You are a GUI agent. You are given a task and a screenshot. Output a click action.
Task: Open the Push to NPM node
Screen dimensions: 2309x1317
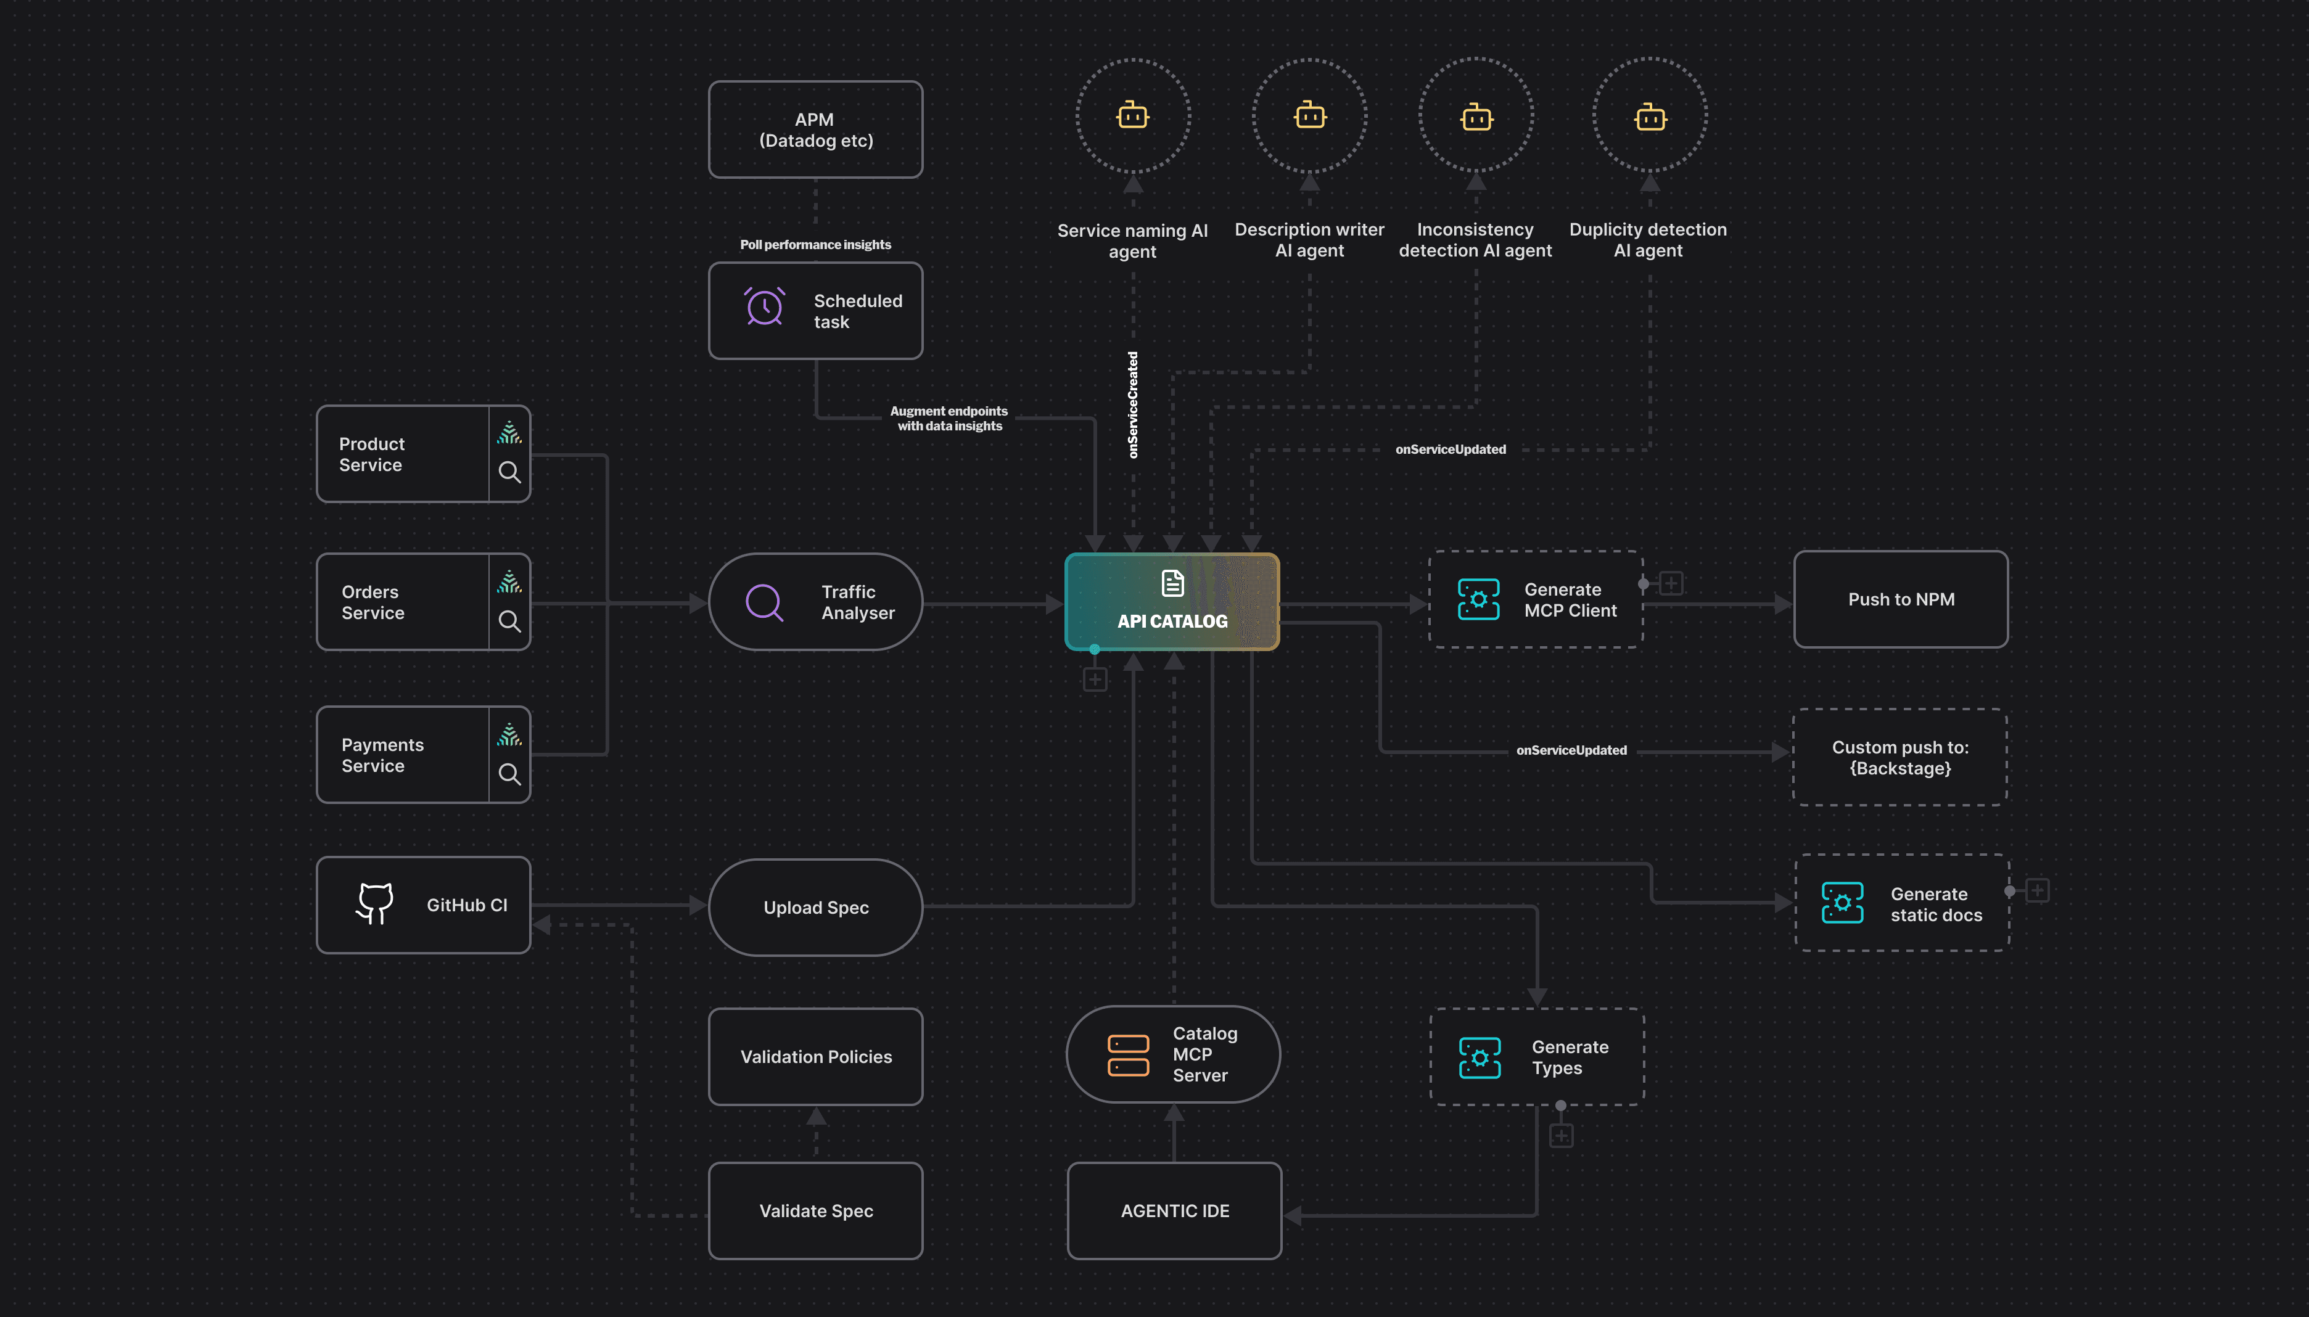pyautogui.click(x=1900, y=599)
